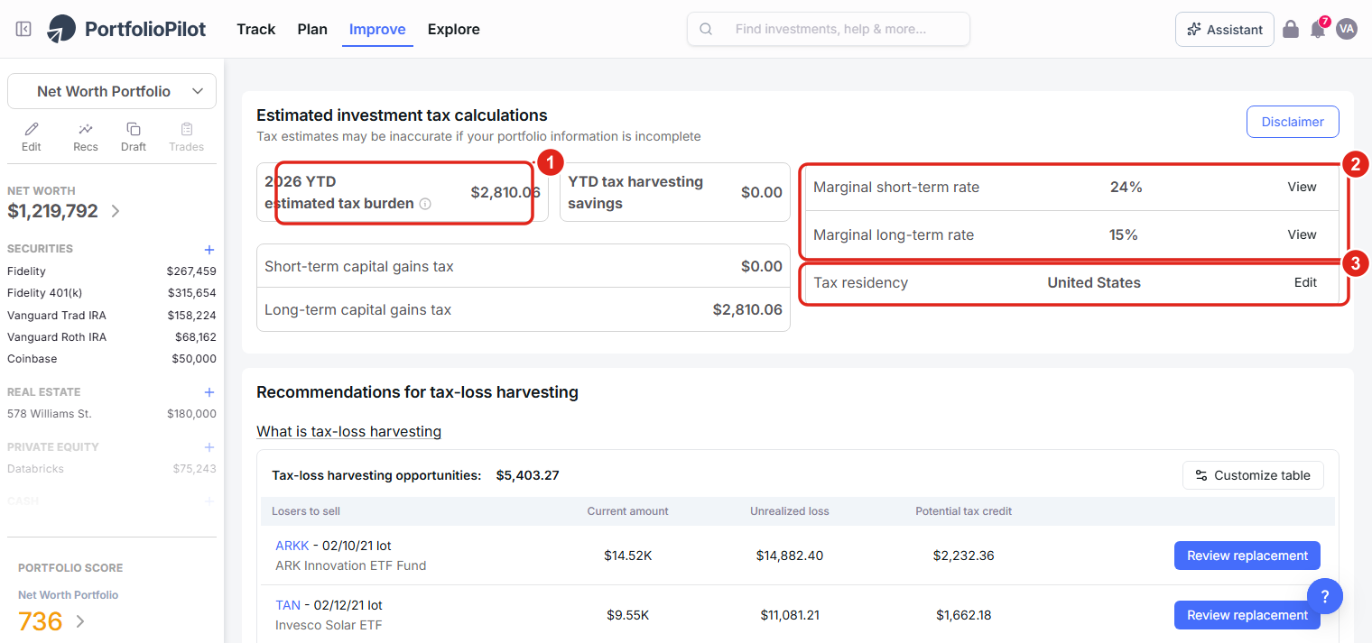Click the Potential tax credit column header
The width and height of the screenshot is (1372, 643).
964,510
